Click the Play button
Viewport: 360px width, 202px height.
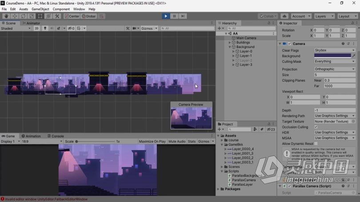[166, 16]
